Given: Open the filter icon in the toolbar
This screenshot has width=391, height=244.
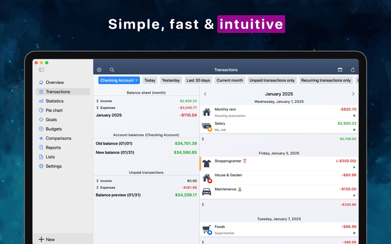Looking at the screenshot, I should pyautogui.click(x=99, y=70).
